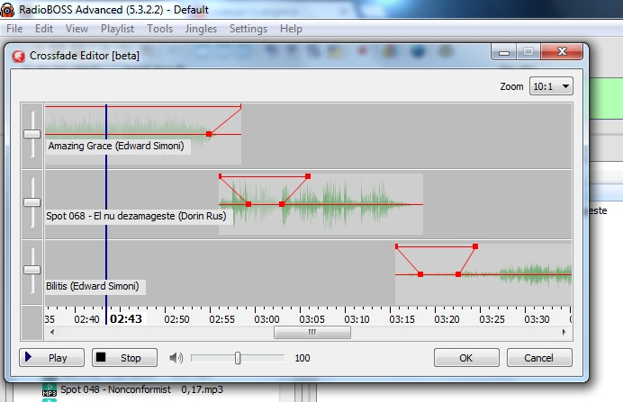This screenshot has height=402, width=623.
Task: Click the horizontal scrollbar thumb
Action: coord(312,332)
